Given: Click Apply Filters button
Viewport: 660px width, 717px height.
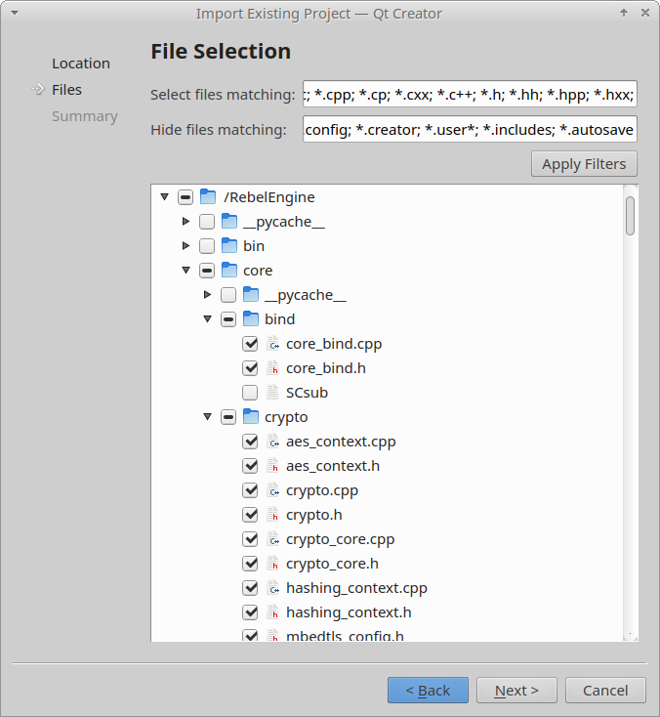Looking at the screenshot, I should (x=584, y=164).
